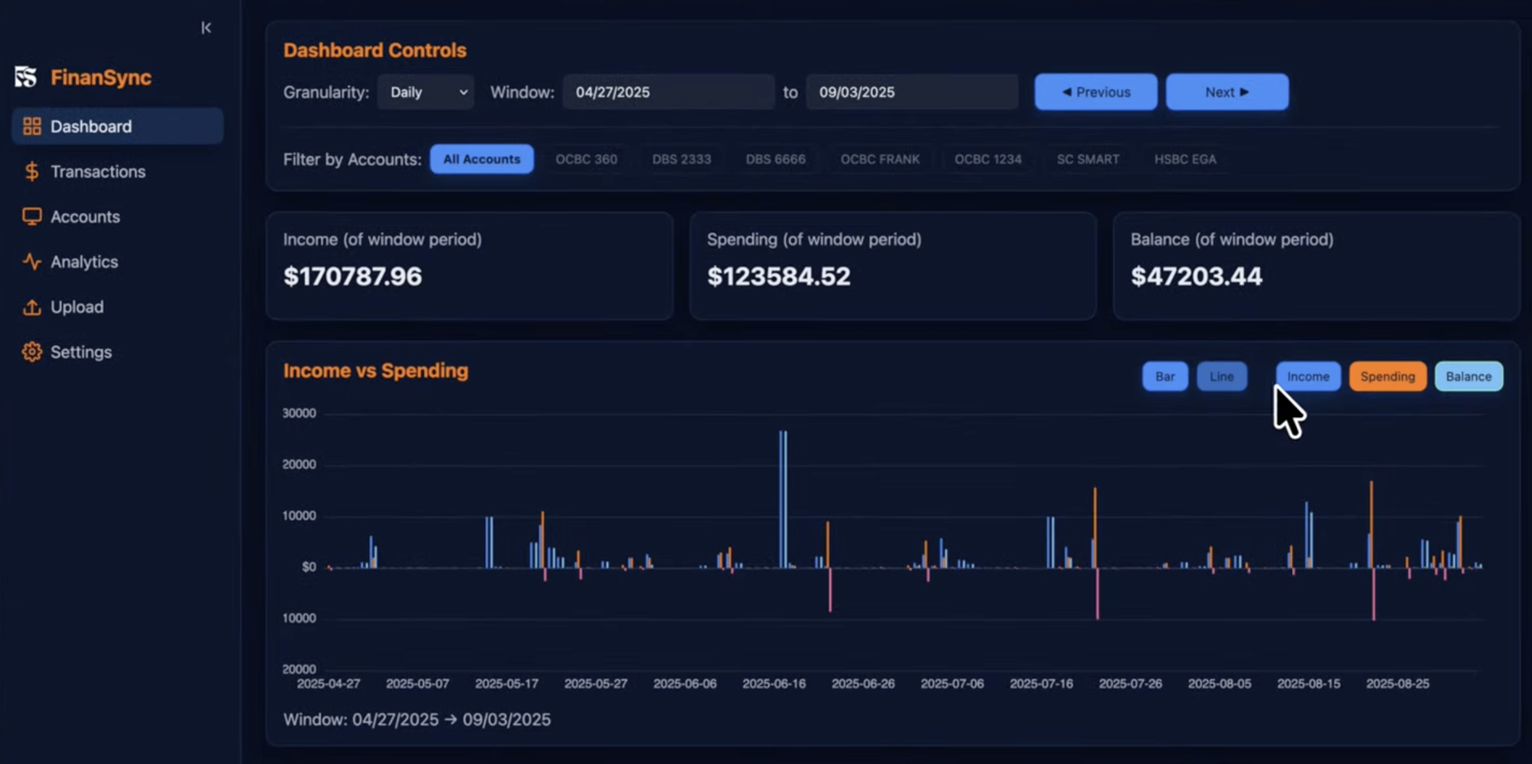
Task: Toggle the Balance series on the chart
Action: 1469,376
